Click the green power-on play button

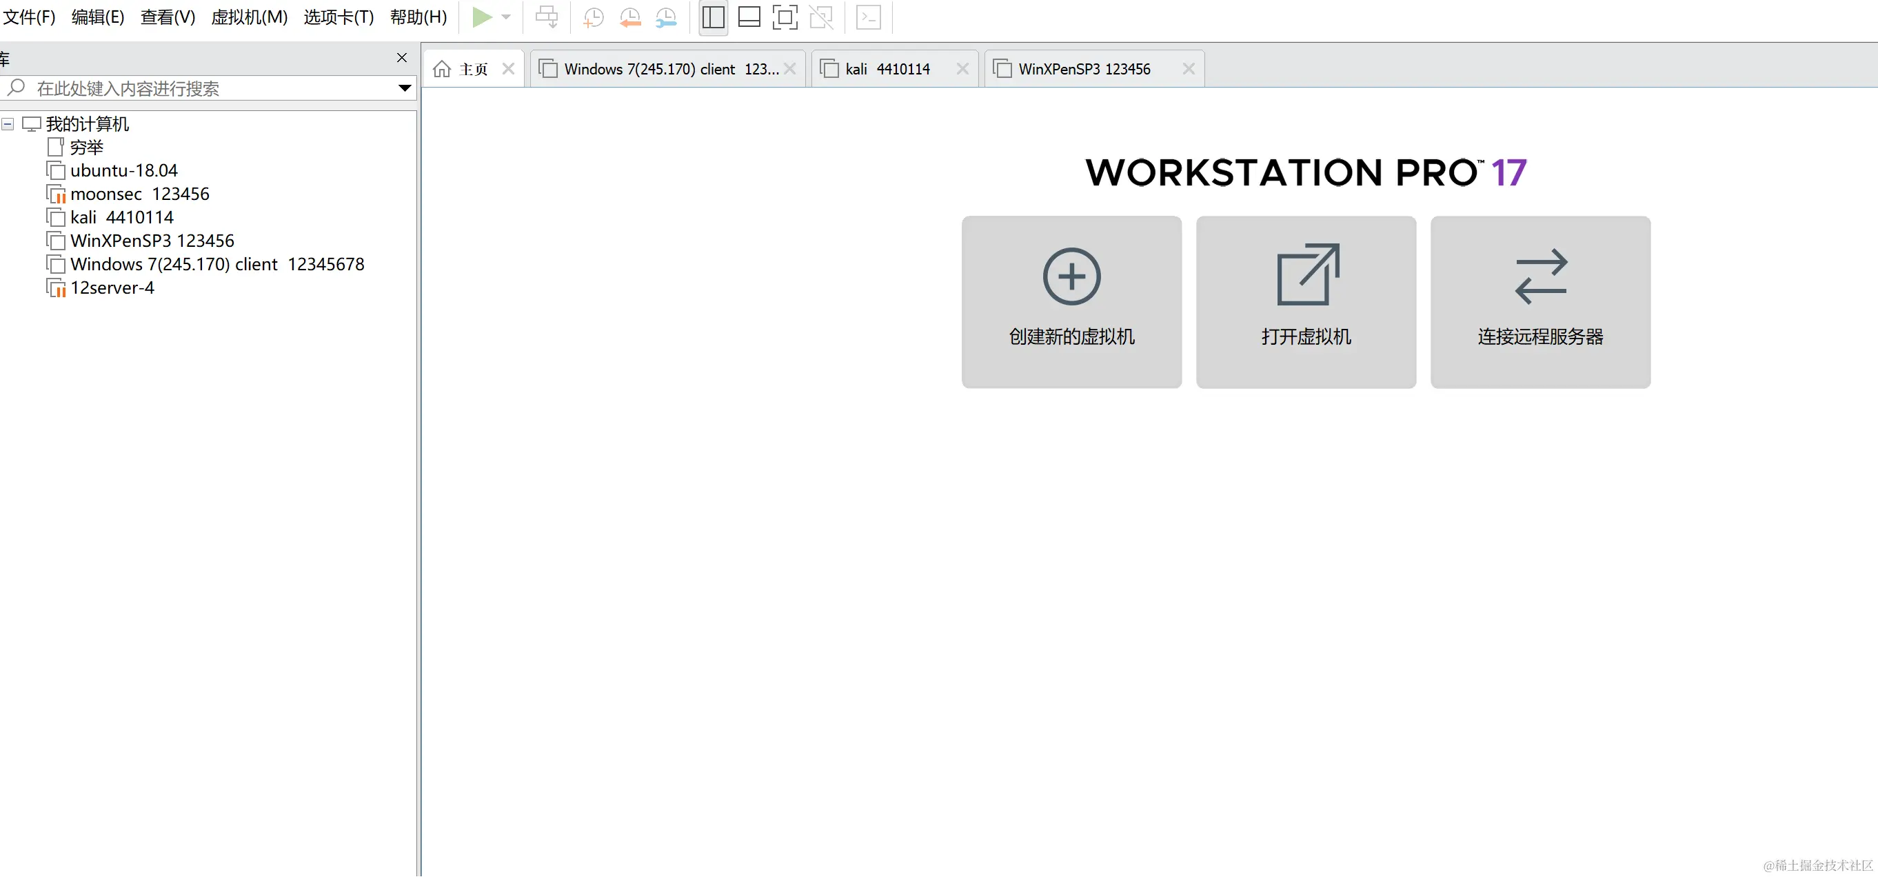(481, 17)
